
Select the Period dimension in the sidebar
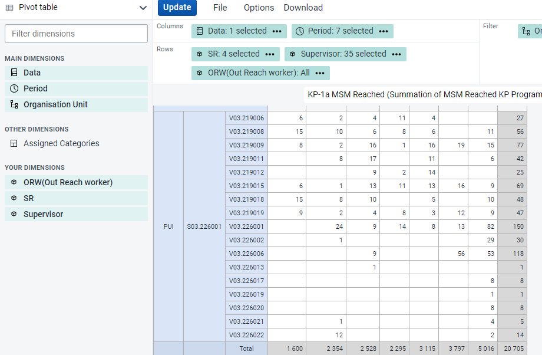pos(76,88)
